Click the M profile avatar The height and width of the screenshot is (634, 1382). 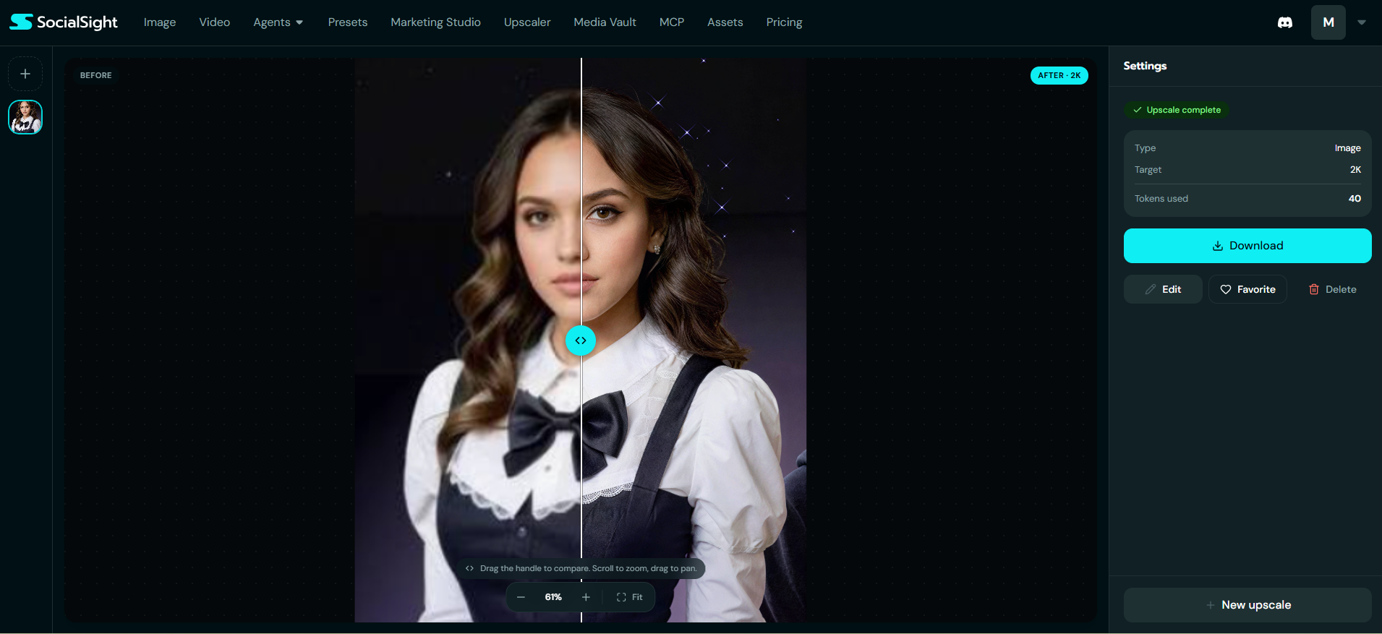(x=1328, y=22)
